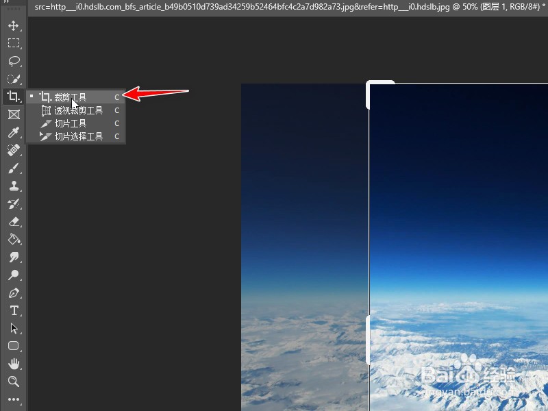Viewport: 548px width, 411px height.
Task: Choose 透视裁剪工具 from the flyout menu
Action: [76, 110]
